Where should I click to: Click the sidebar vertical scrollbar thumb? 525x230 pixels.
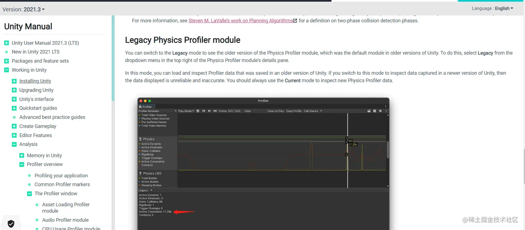(x=113, y=58)
